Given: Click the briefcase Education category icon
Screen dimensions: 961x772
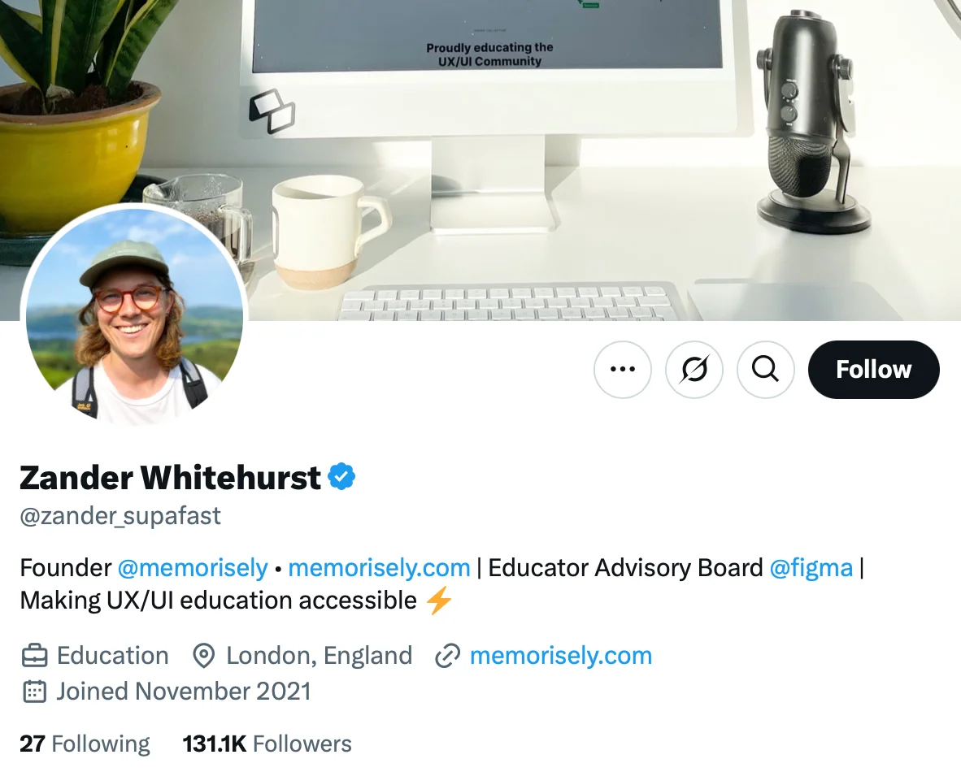Looking at the screenshot, I should pyautogui.click(x=34, y=656).
